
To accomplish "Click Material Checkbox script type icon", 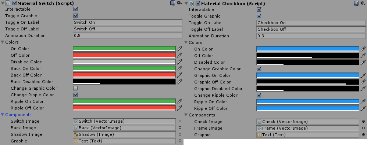I will (192, 4).
